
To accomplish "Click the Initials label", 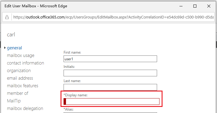I will (69, 67).
